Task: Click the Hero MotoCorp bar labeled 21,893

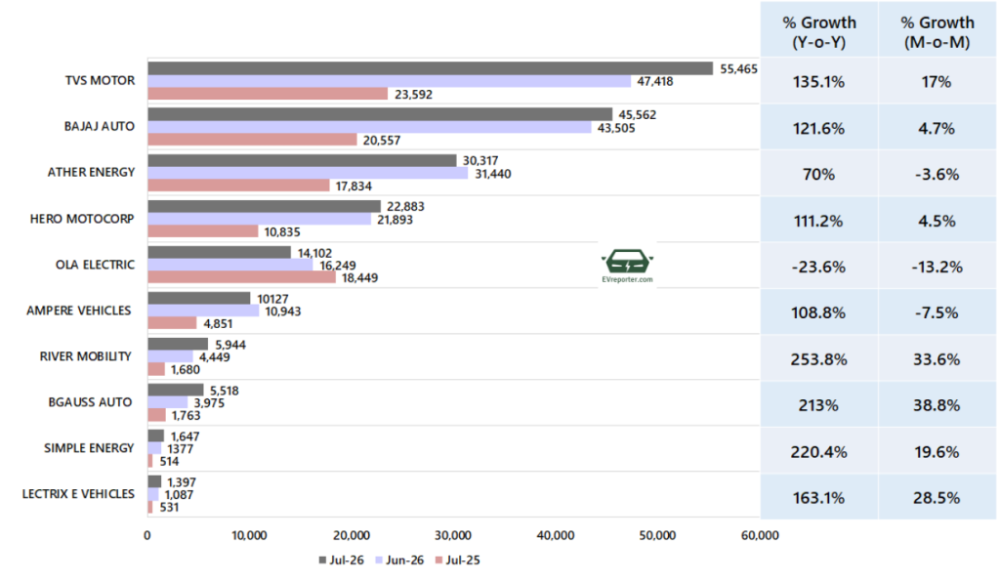Action: coord(259,219)
